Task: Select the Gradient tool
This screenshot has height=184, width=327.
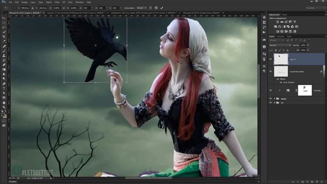Action: tap(4, 70)
